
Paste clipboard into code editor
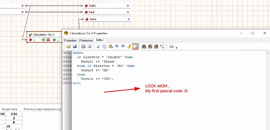[x=111, y=46]
